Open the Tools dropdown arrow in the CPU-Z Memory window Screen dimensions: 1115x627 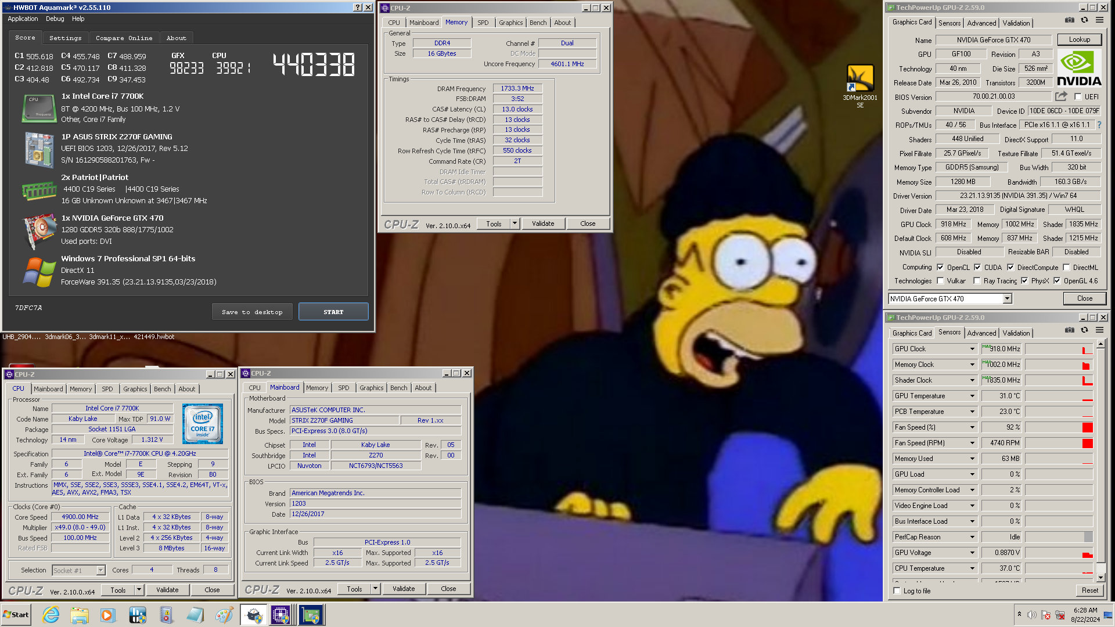point(515,224)
